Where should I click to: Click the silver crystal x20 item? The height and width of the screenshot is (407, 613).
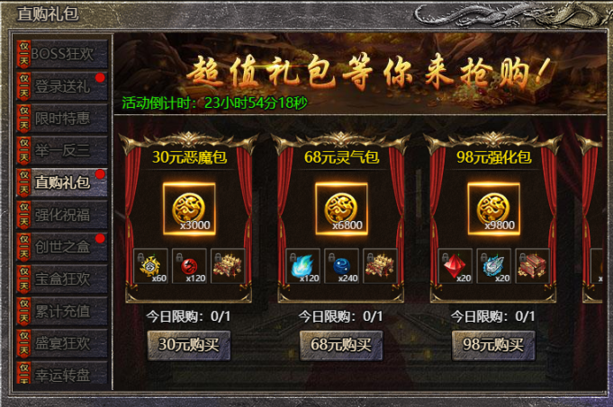[x=494, y=266]
